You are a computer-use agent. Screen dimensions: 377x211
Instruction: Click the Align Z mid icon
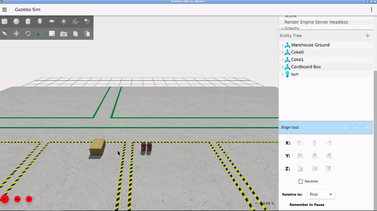314,169
